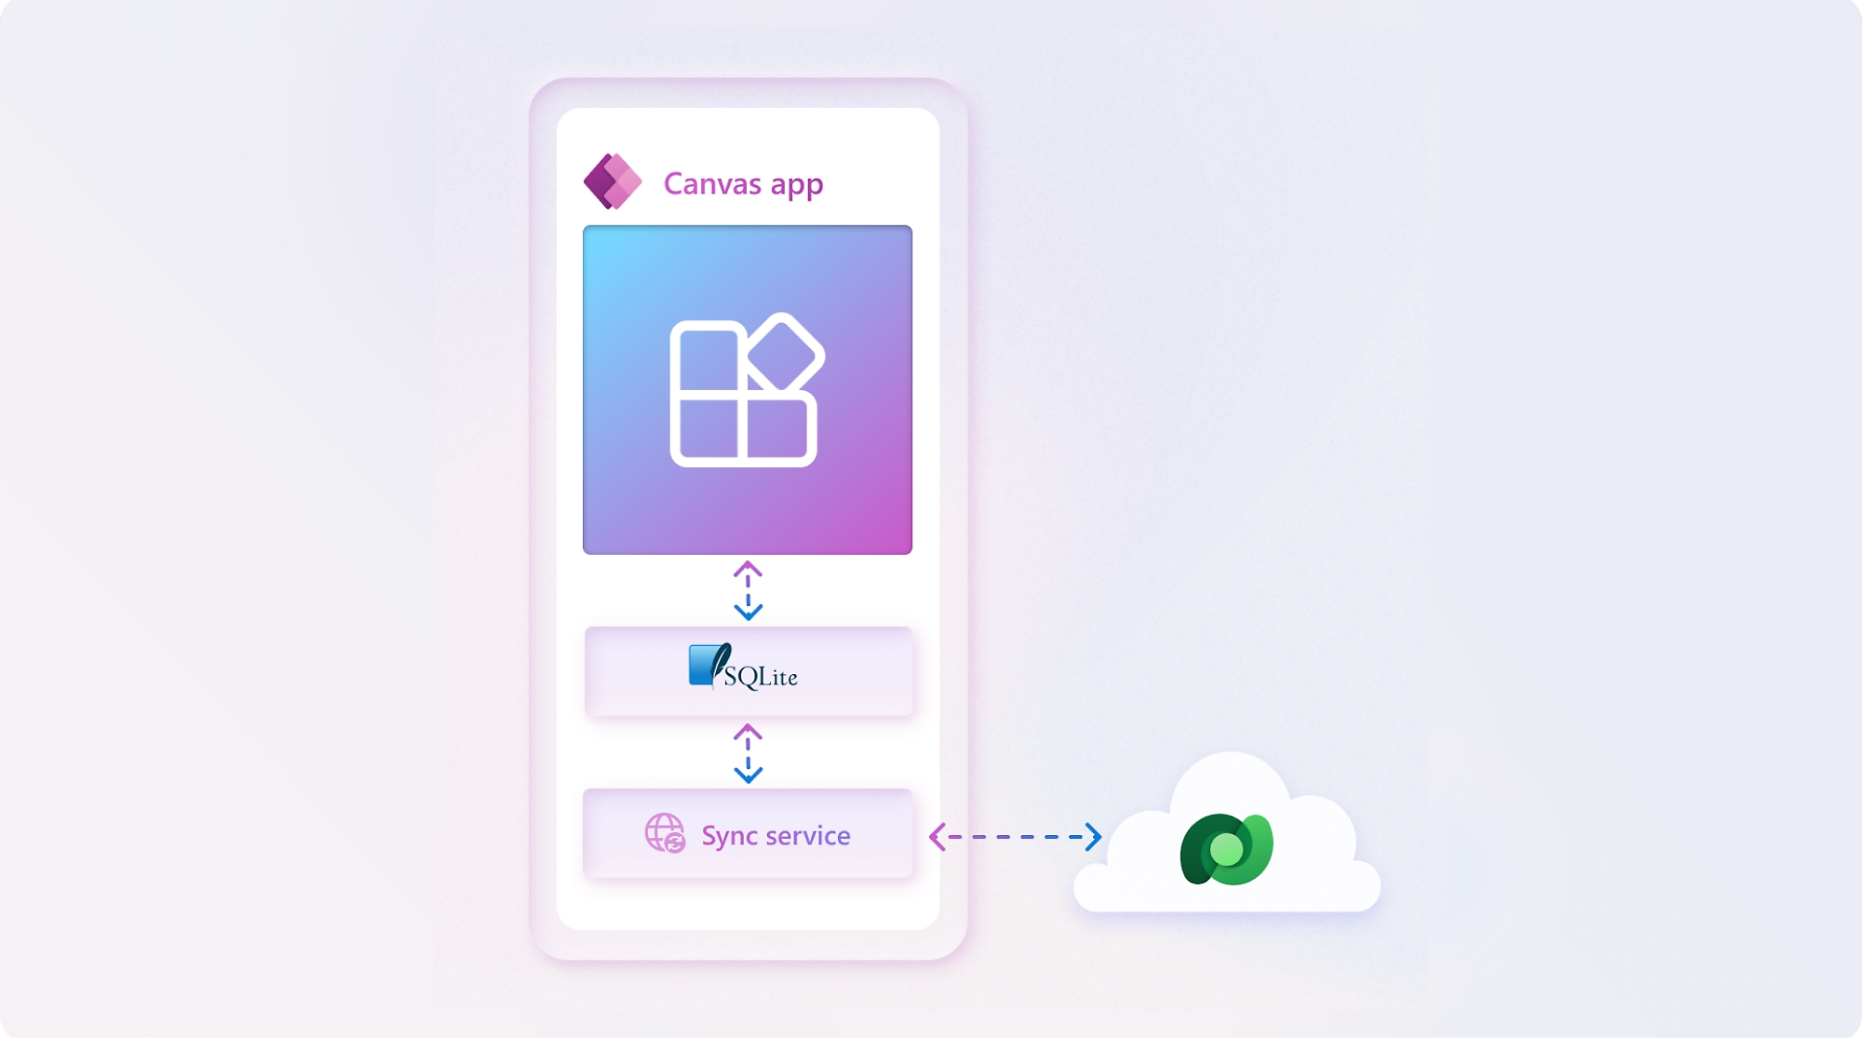Image resolution: width=1862 pixels, height=1038 pixels.
Task: Click the Power Apps canvas logo
Action: tap(610, 182)
